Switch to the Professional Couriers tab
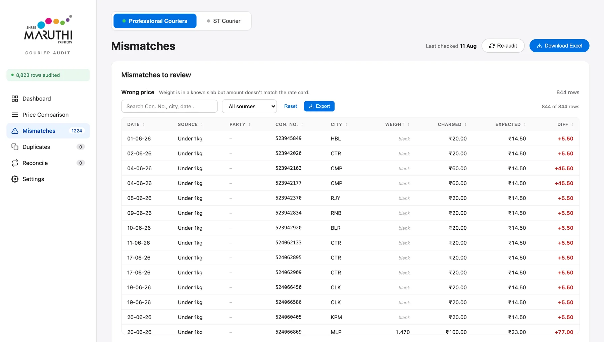The width and height of the screenshot is (604, 342). [x=155, y=21]
